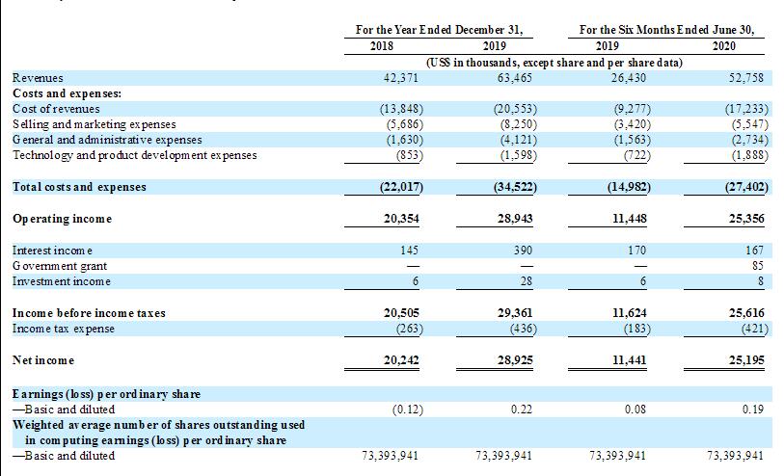
Task: Select the 'Investment income' label
Action: tap(62, 281)
